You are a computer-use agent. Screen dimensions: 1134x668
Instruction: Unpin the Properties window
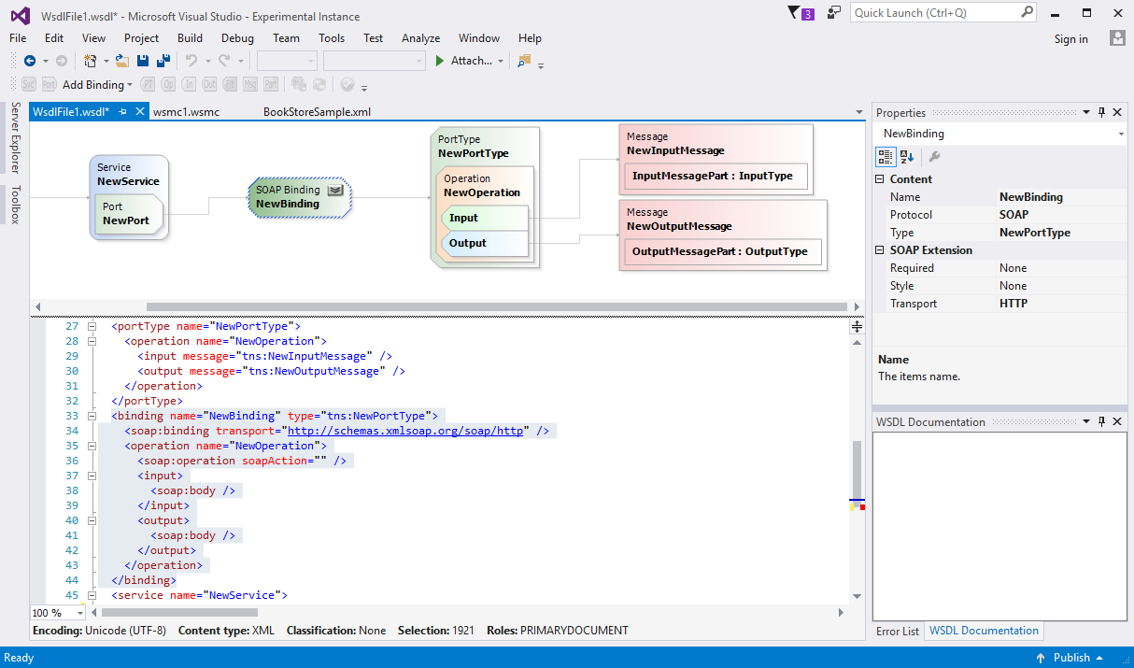tap(1102, 112)
